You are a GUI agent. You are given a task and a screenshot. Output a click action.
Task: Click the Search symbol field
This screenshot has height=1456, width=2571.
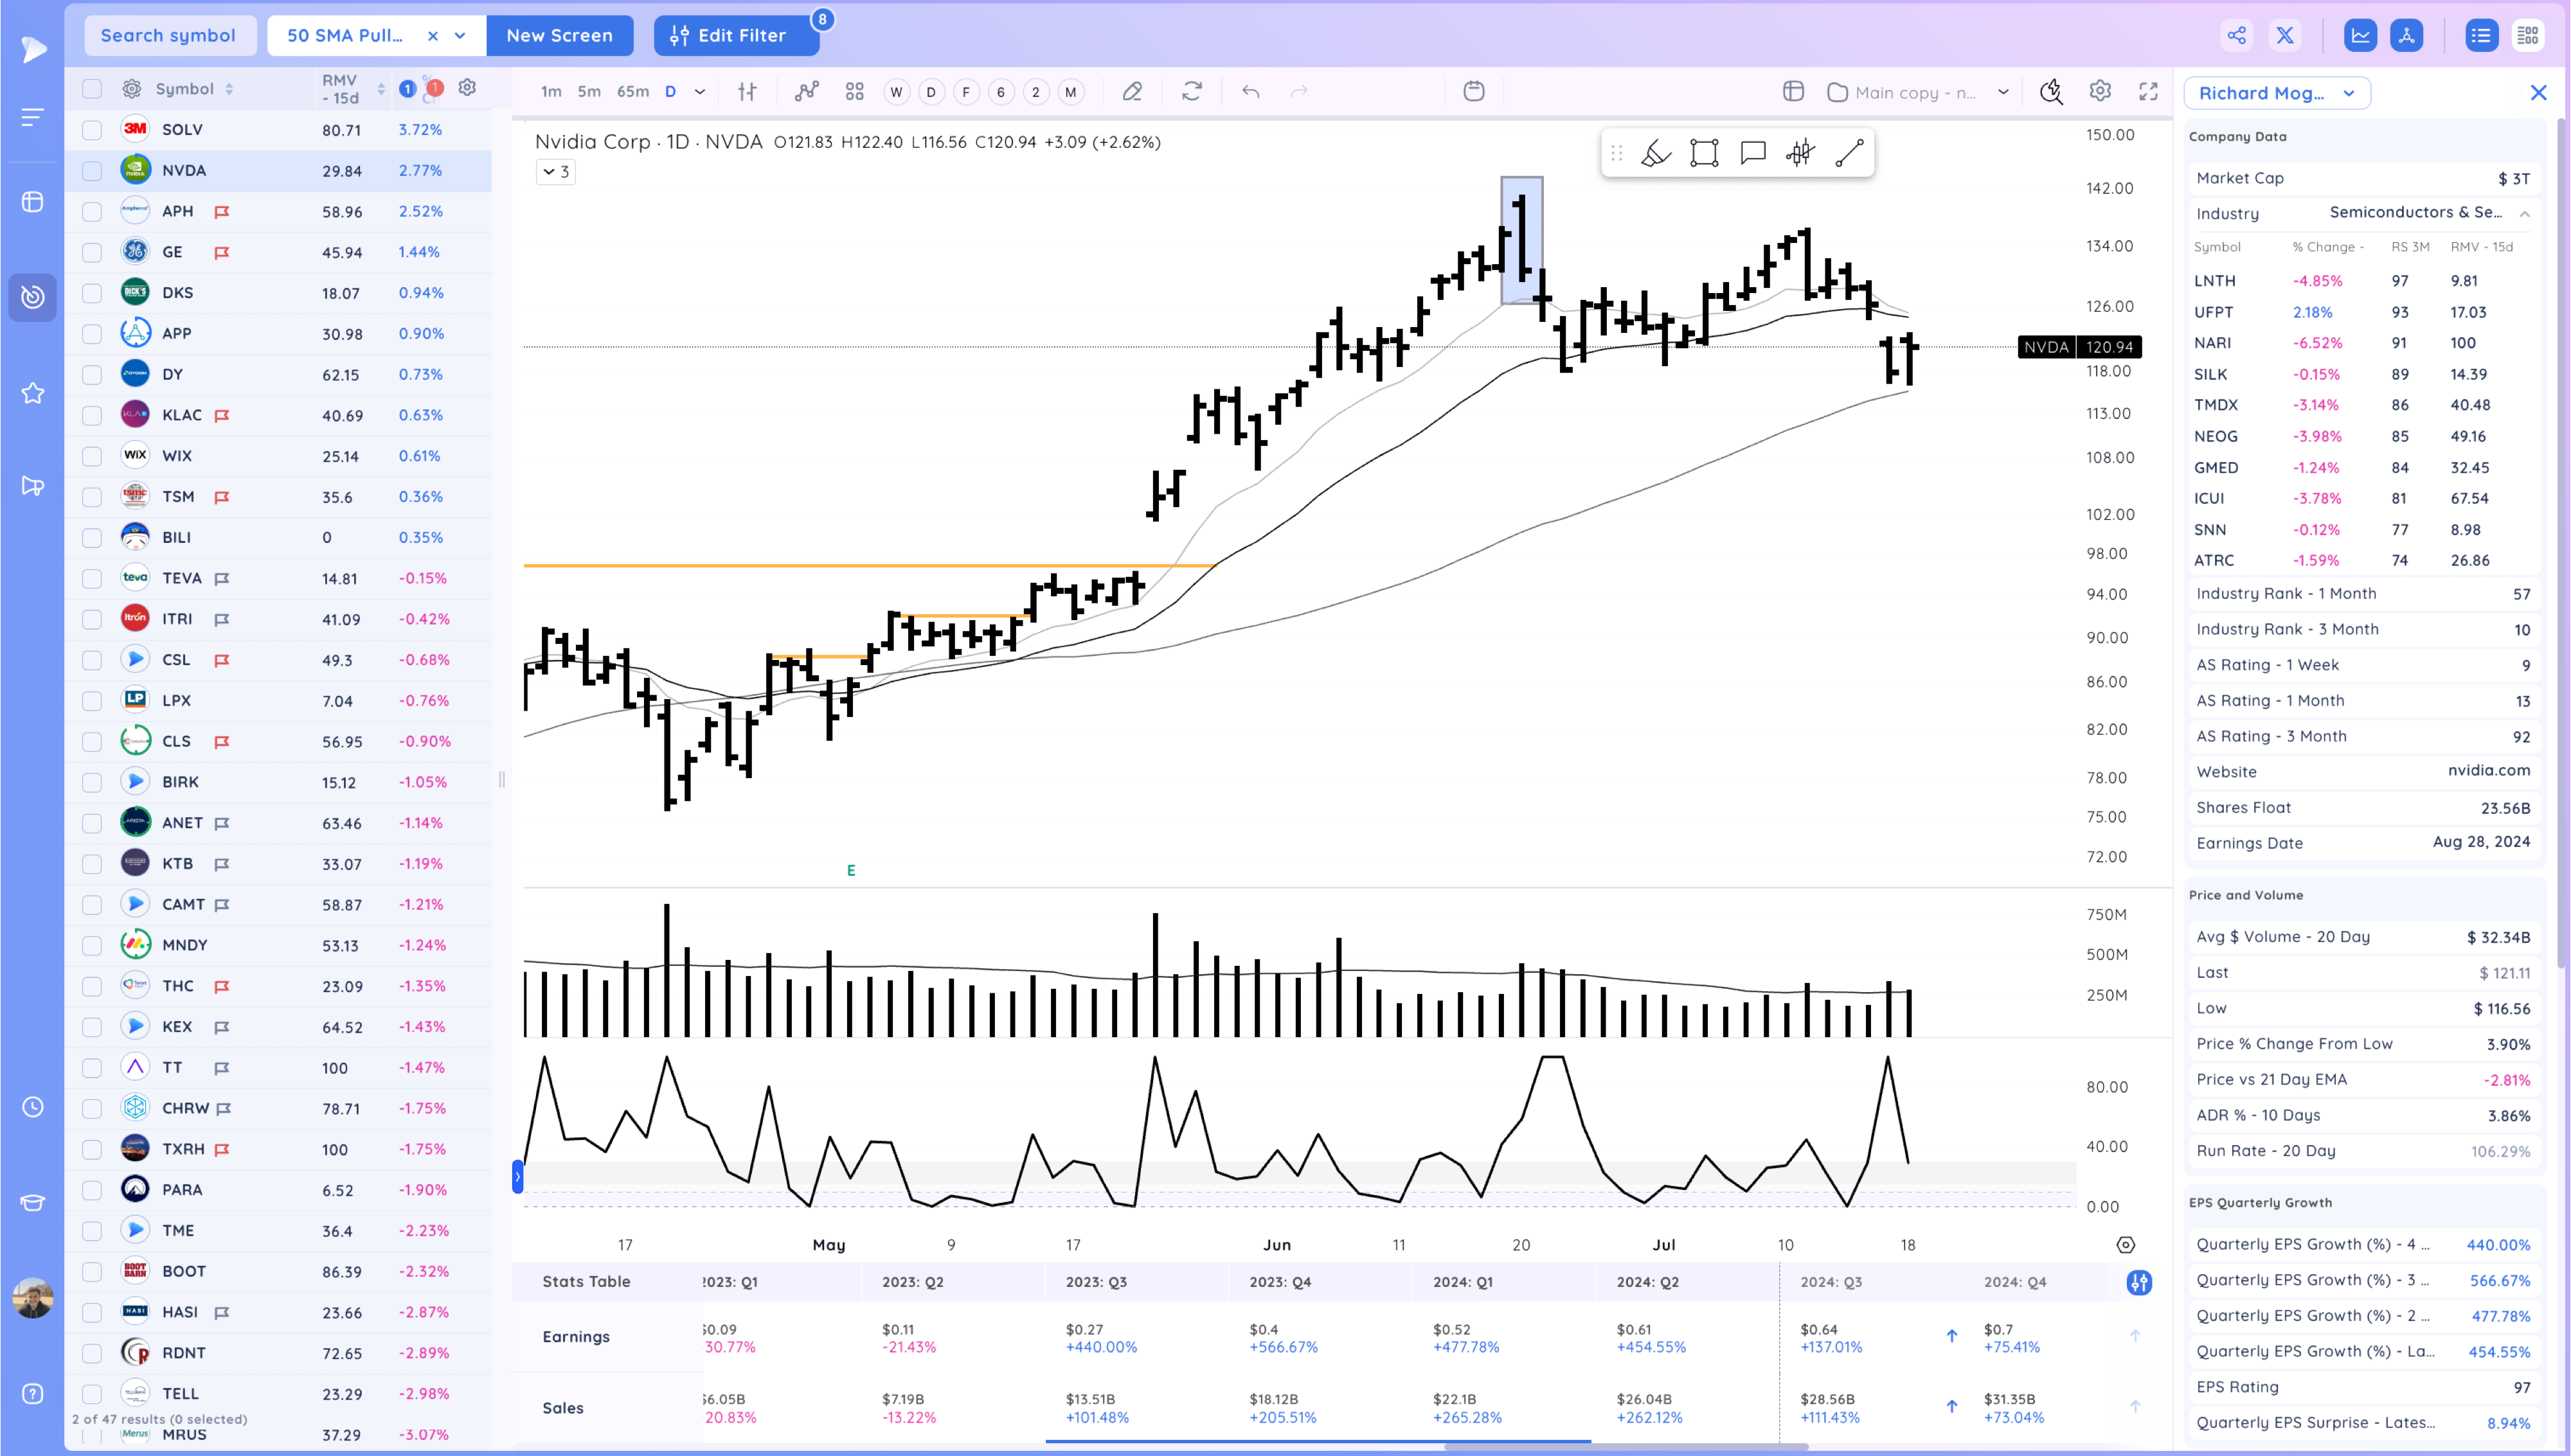[x=168, y=36]
